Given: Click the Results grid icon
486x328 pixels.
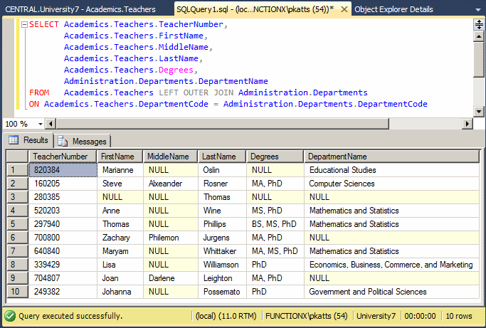Looking at the screenshot, I should click(x=14, y=140).
